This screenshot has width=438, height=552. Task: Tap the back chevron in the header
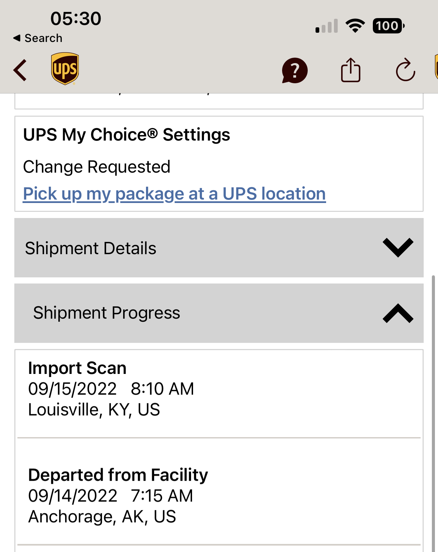[20, 70]
